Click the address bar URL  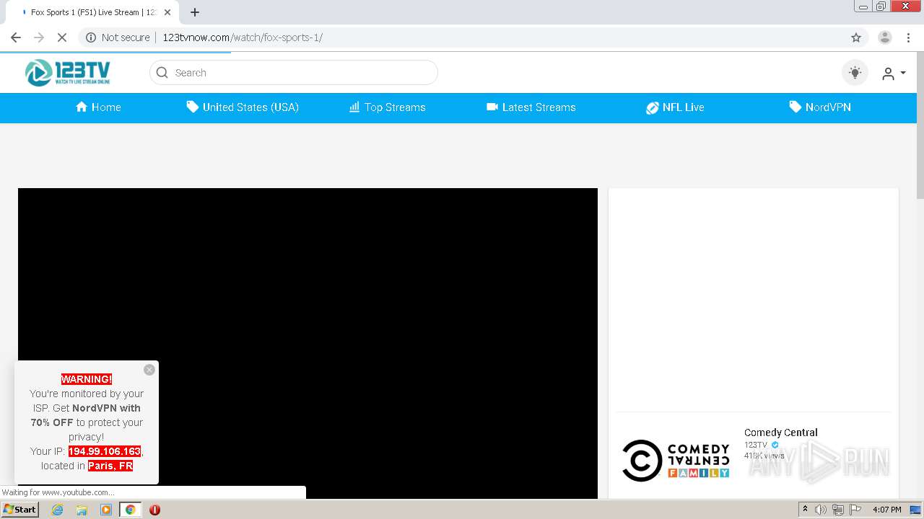coord(243,37)
